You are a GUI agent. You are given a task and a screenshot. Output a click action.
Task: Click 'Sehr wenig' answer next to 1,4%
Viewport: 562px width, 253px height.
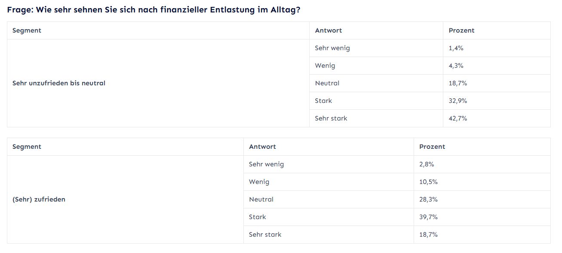click(x=332, y=48)
